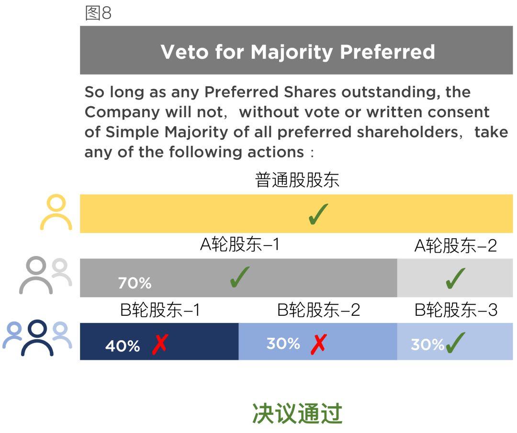Click the checkmark under A轮股东–2

(455, 278)
